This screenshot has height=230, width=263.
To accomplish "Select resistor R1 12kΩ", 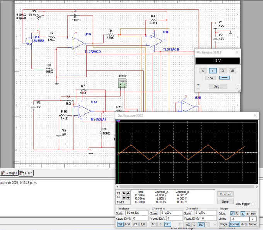I will click(x=111, y=35).
